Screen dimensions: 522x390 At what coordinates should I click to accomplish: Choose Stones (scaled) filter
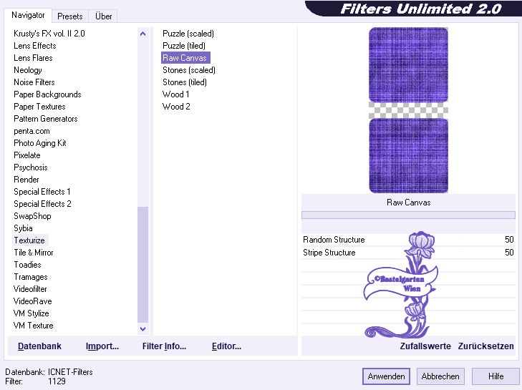[189, 70]
